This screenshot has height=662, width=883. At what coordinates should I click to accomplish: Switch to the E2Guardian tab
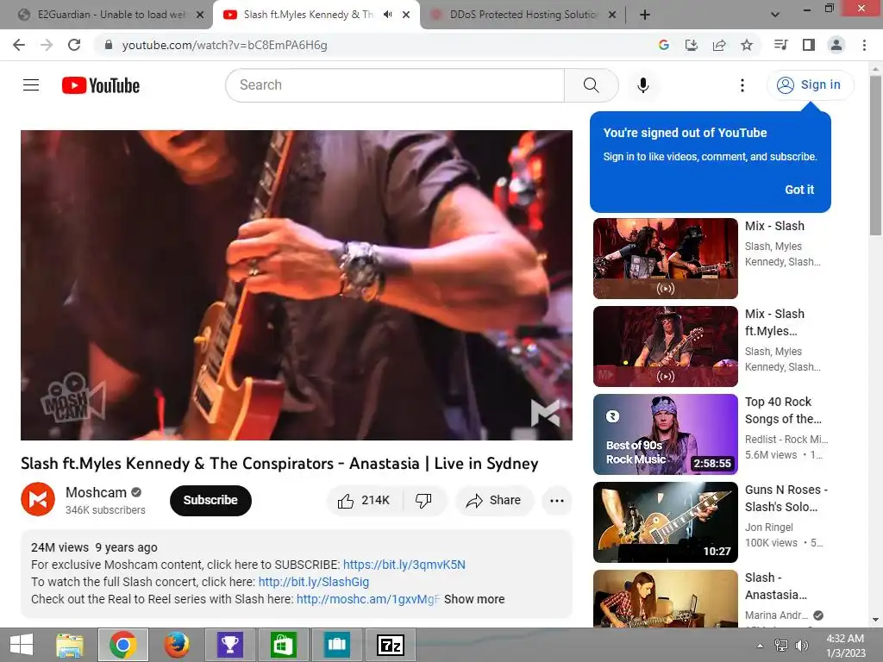pyautogui.click(x=107, y=15)
